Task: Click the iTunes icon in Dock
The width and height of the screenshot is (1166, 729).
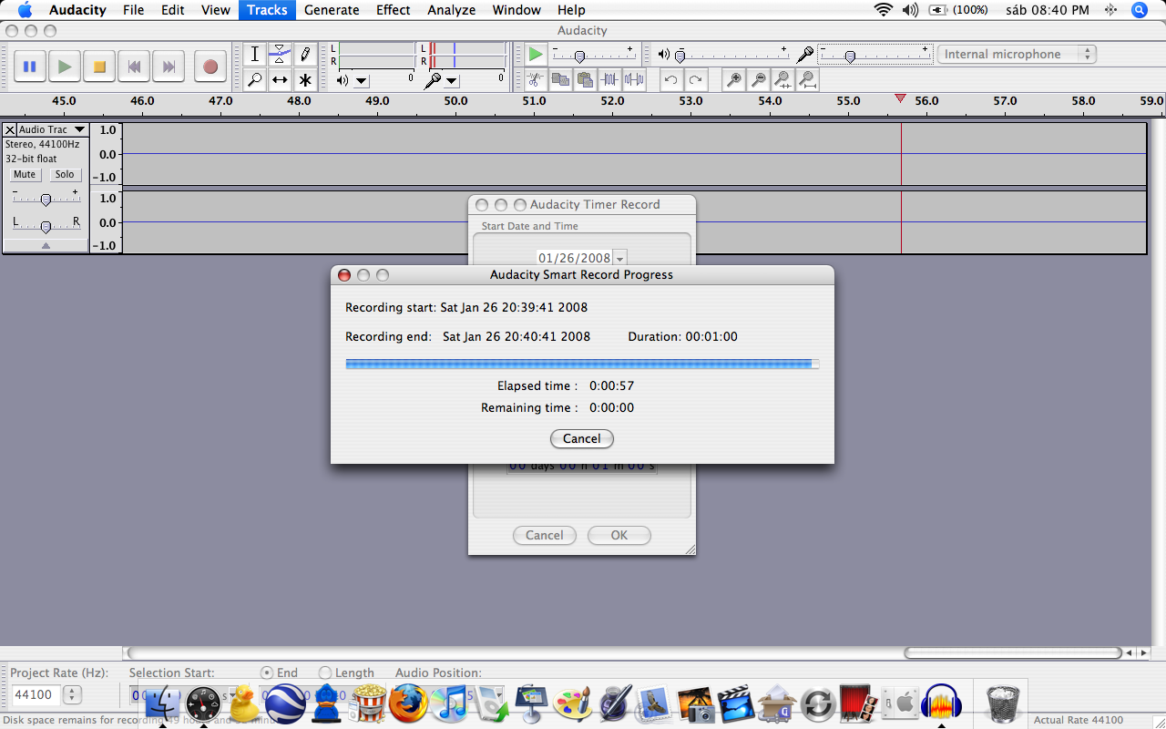Action: tap(449, 703)
